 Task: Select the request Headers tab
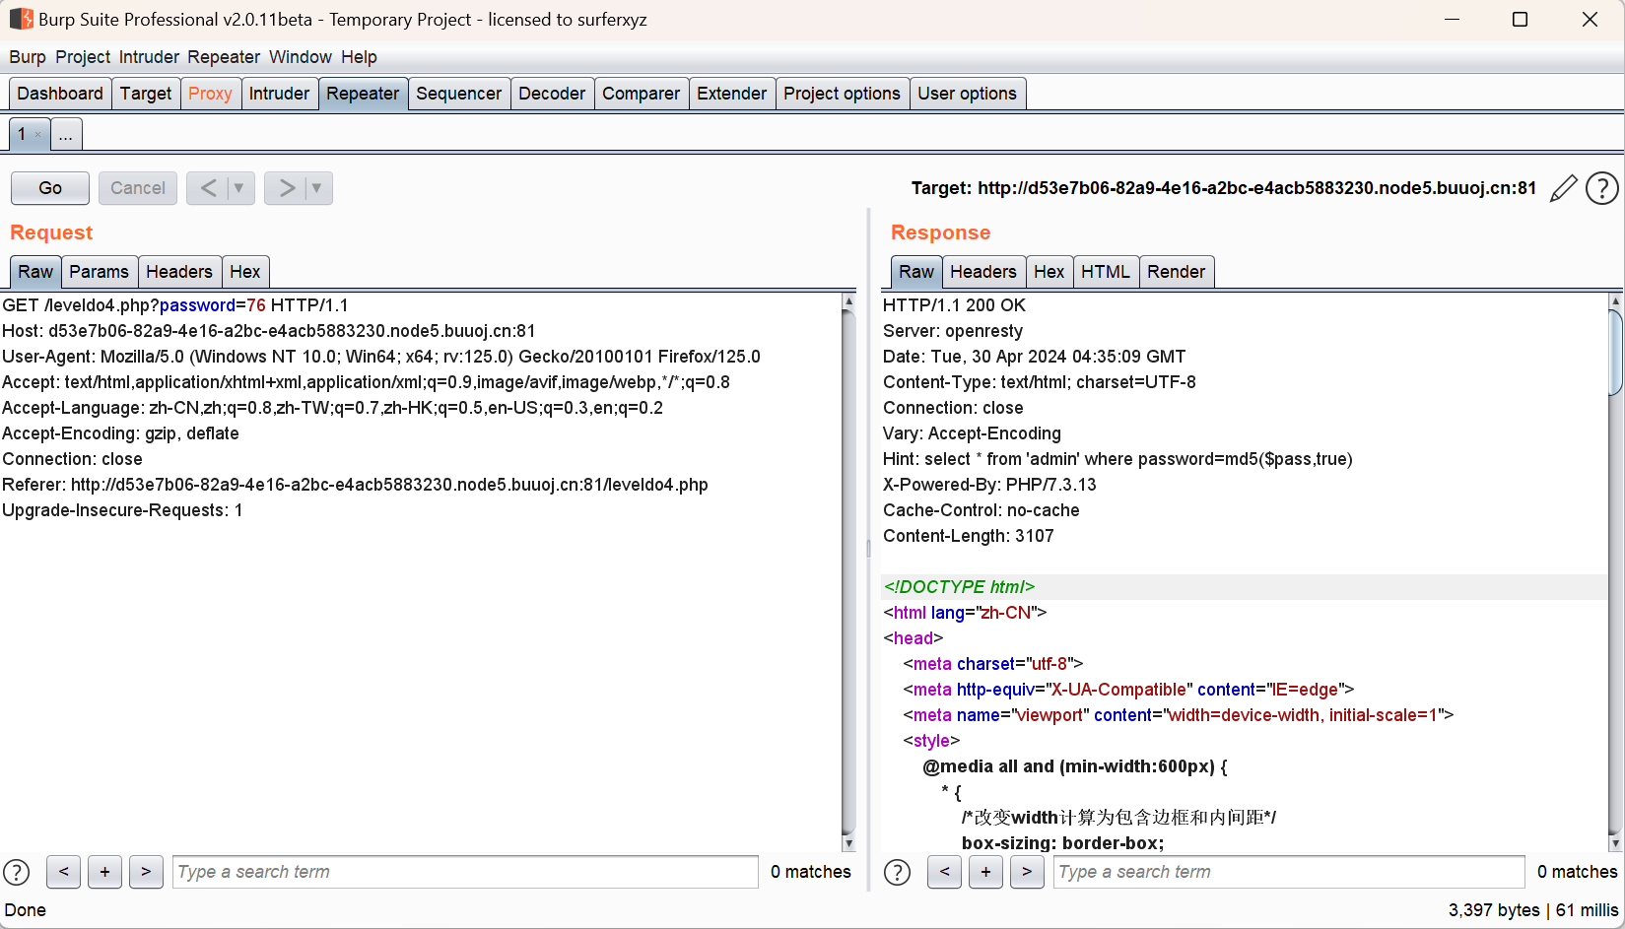pos(179,272)
